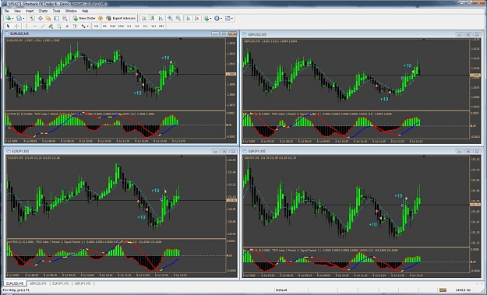The width and height of the screenshot is (487, 295).
Task: Zoom out of the chart
Action: click(x=178, y=19)
